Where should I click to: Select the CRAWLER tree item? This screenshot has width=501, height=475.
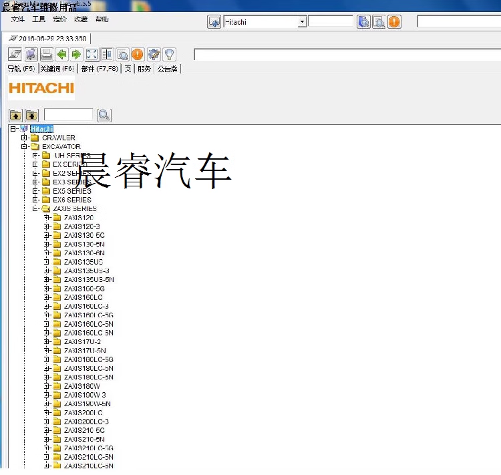pos(59,138)
